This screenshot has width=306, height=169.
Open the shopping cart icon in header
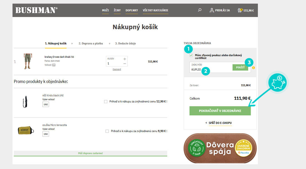(240, 10)
